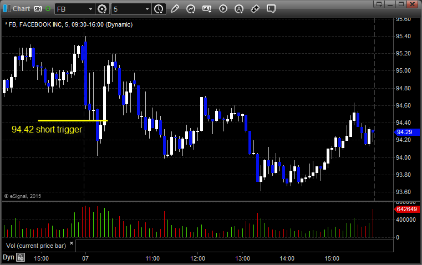Open the time template clock menu
The height and width of the screenshot is (265, 422).
(159, 9)
